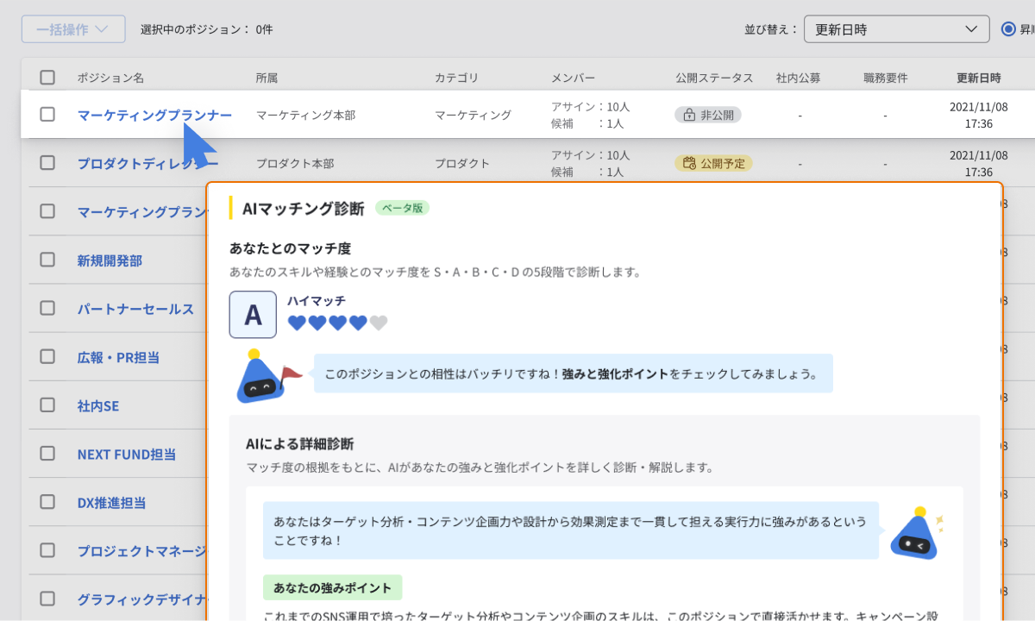Click the カテゴリ column header
This screenshot has width=1035, height=621.
pos(456,78)
